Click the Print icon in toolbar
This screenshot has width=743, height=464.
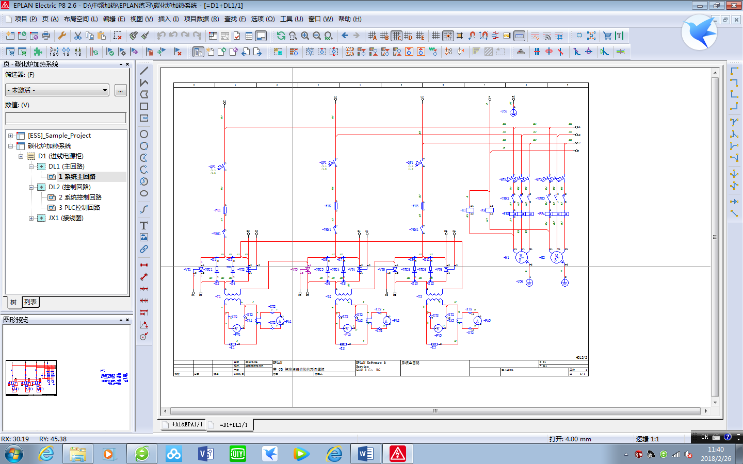[x=46, y=36]
